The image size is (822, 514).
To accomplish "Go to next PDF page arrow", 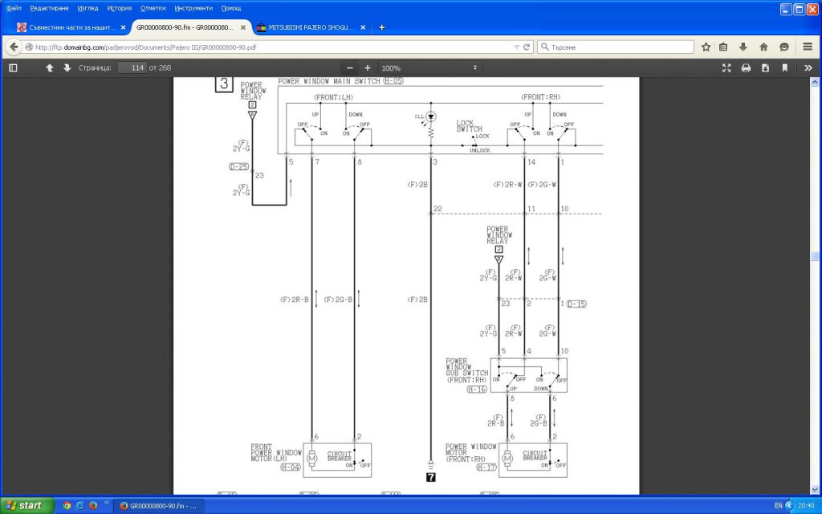I will [x=67, y=67].
